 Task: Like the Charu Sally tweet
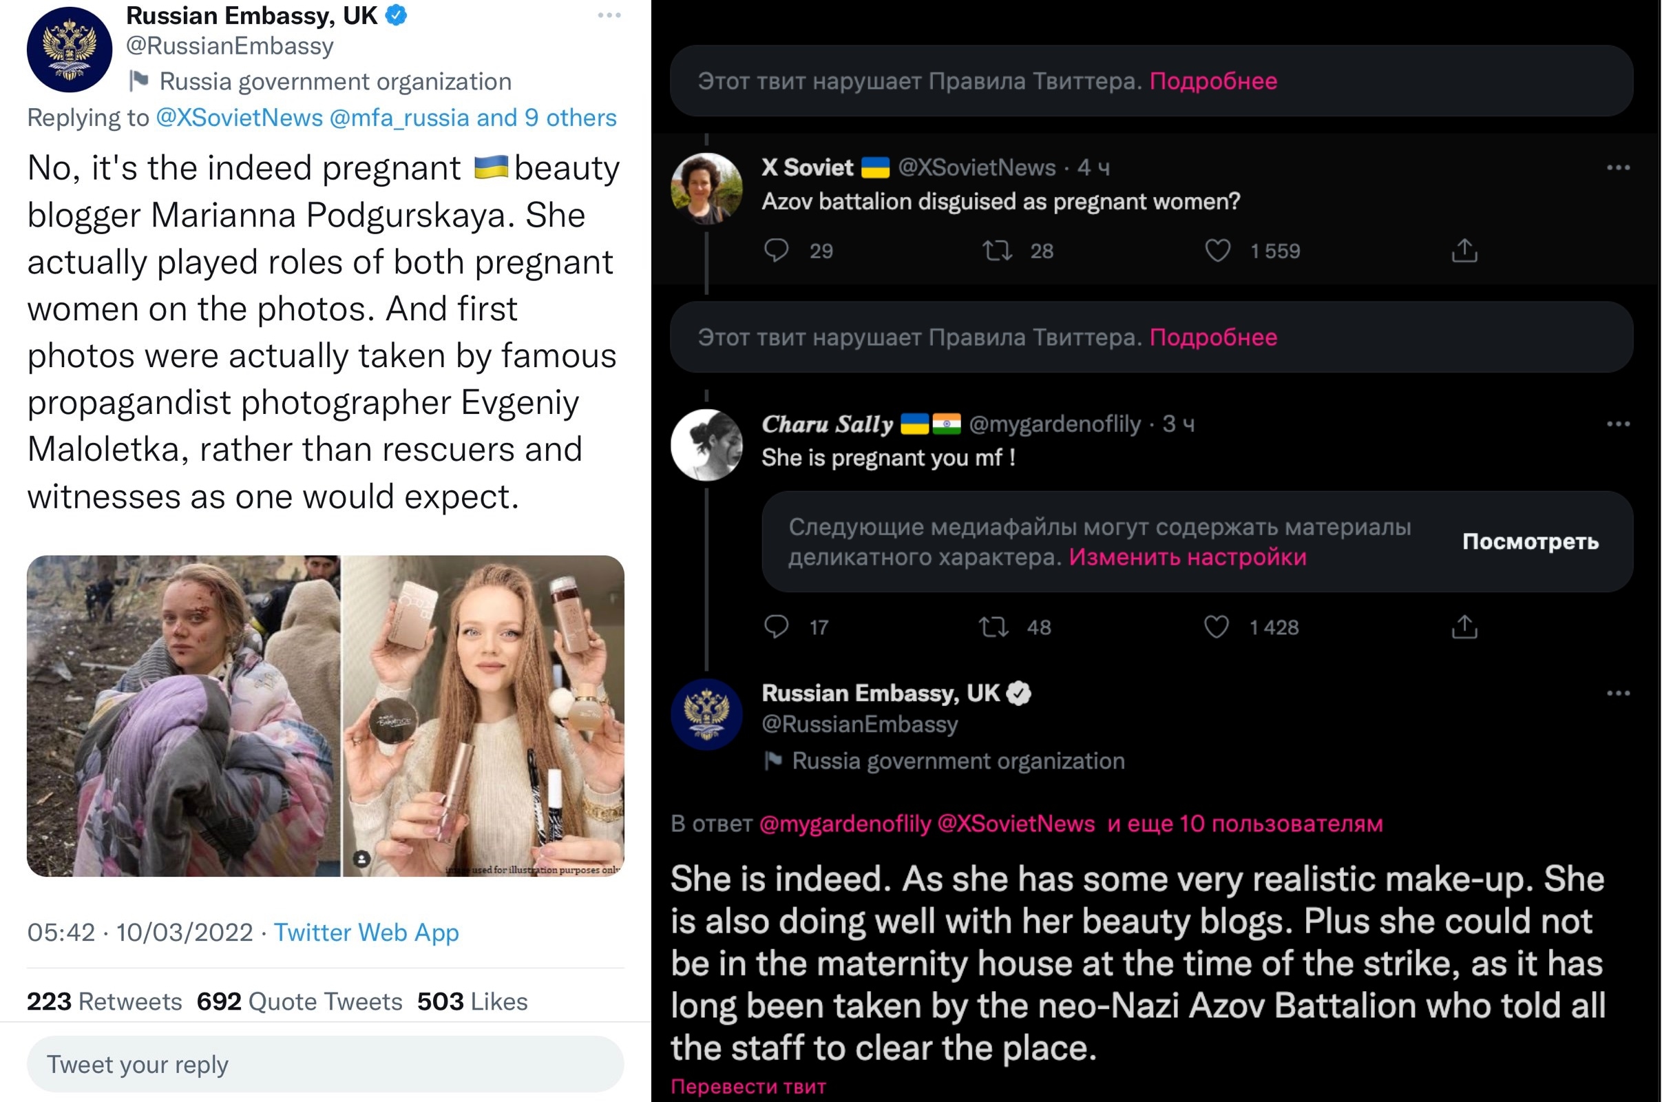[x=1217, y=626]
